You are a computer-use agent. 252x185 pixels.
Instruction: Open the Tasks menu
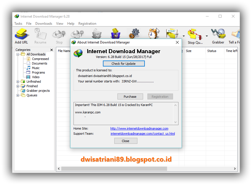point(18,24)
